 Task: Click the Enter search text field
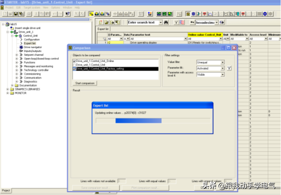tap(144, 23)
